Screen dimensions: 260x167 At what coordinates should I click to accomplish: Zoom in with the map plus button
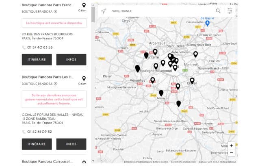[x=232, y=145]
